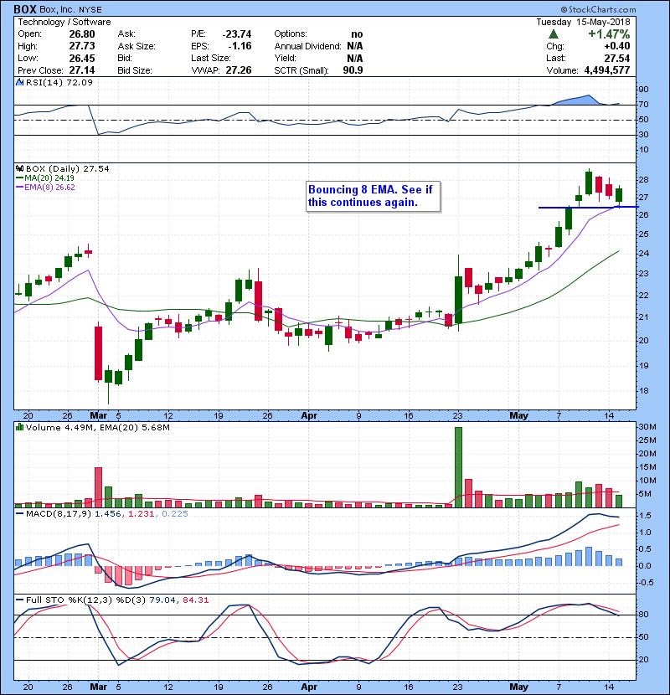The width and height of the screenshot is (670, 695).
Task: Click the BOX ticker symbol in the header
Action: coord(25,9)
